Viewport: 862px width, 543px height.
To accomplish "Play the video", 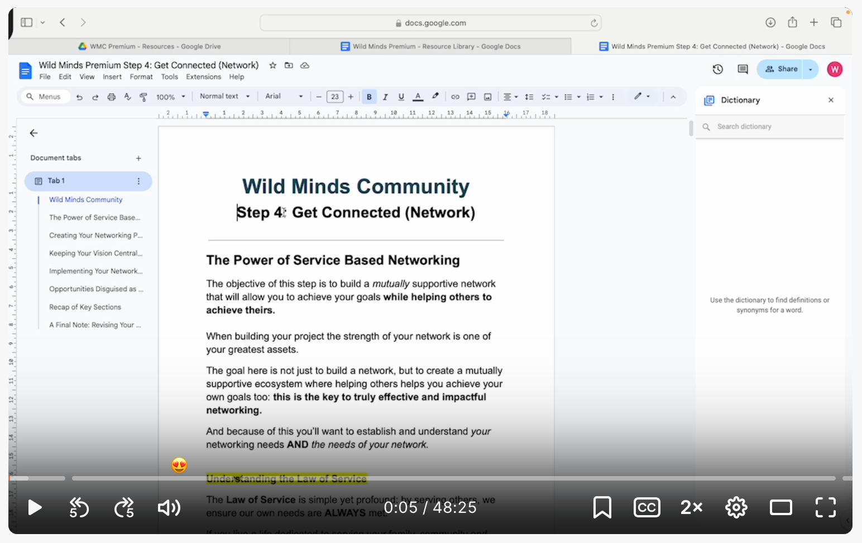I will tap(35, 508).
